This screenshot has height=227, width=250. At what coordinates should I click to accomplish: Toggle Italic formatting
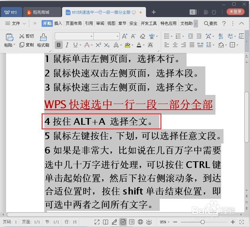coord(67,45)
